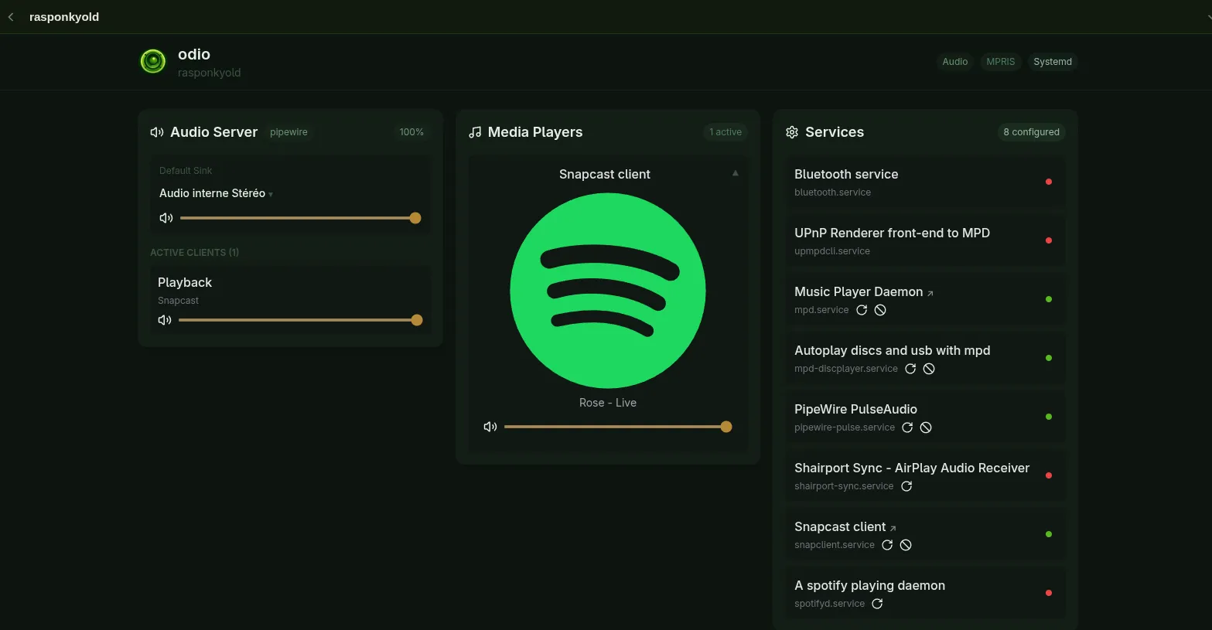Stop pipewire-pulse.service
Image resolution: width=1212 pixels, height=630 pixels.
pos(926,427)
